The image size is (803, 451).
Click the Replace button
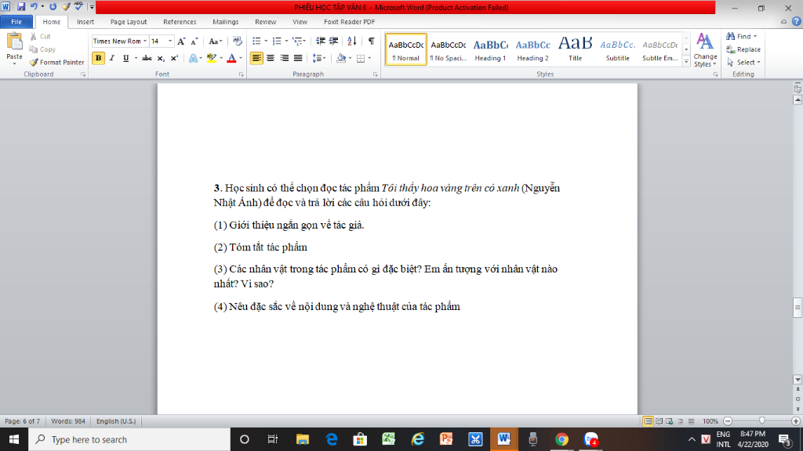click(743, 49)
